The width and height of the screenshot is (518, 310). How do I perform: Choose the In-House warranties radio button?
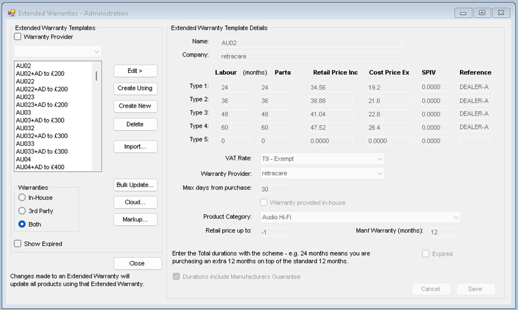[22, 197]
